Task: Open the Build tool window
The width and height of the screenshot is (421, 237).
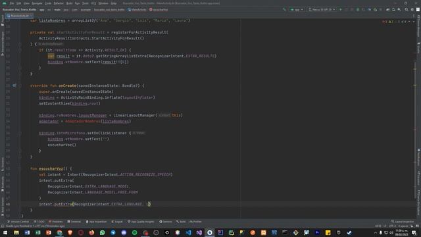Action: (181, 222)
